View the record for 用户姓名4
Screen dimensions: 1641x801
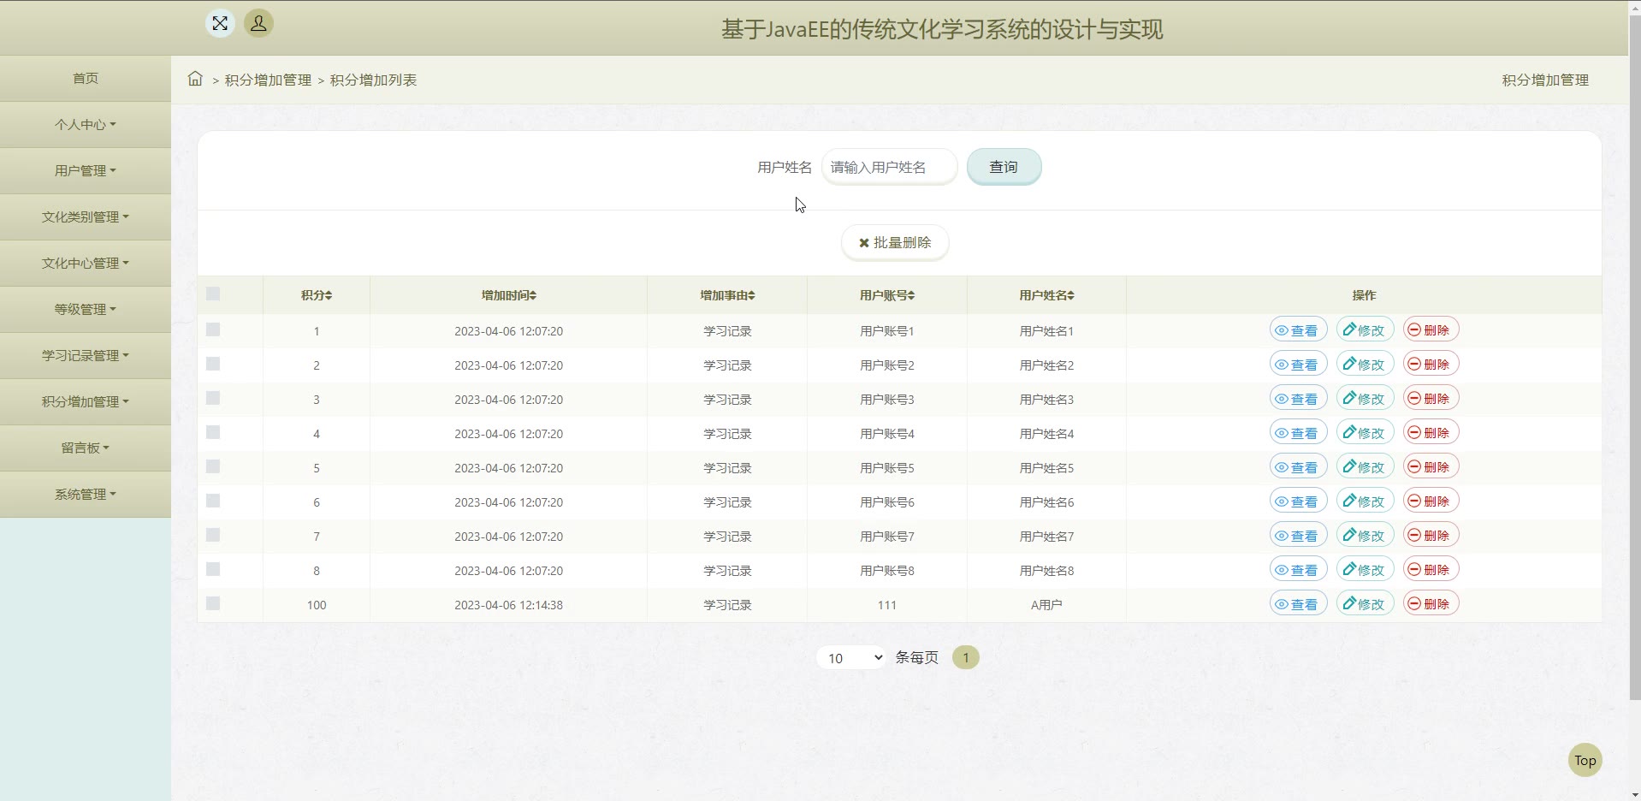[1298, 432]
